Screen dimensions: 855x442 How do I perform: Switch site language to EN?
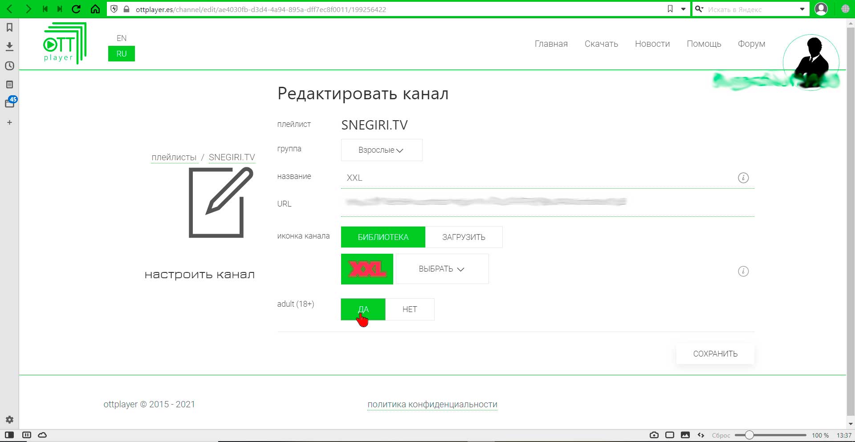click(x=121, y=38)
